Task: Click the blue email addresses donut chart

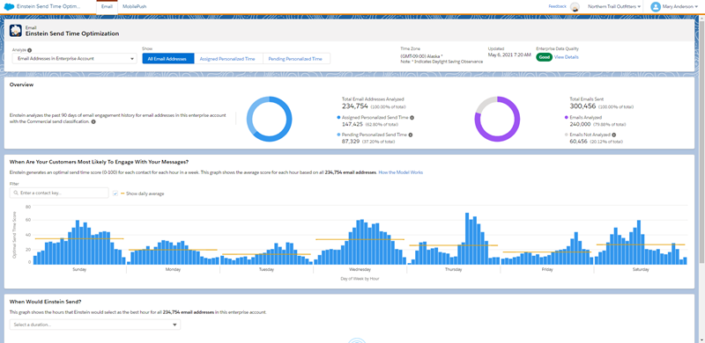Action: [x=270, y=119]
